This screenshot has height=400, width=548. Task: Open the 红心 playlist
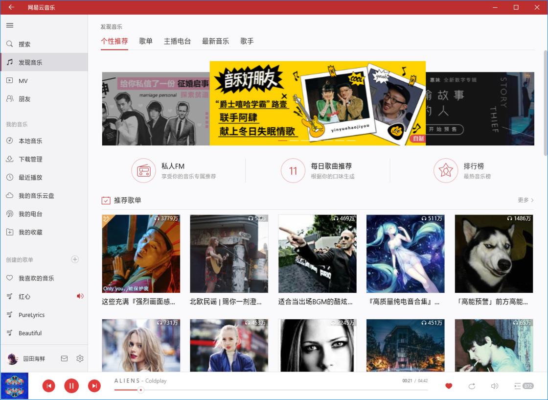44,296
